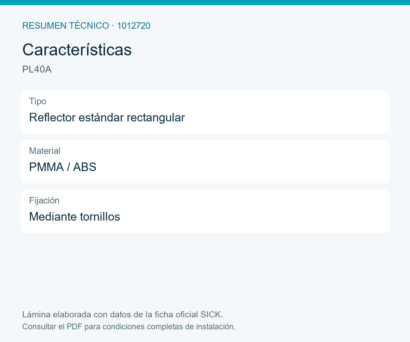Click the word SICK in footer

(x=211, y=314)
